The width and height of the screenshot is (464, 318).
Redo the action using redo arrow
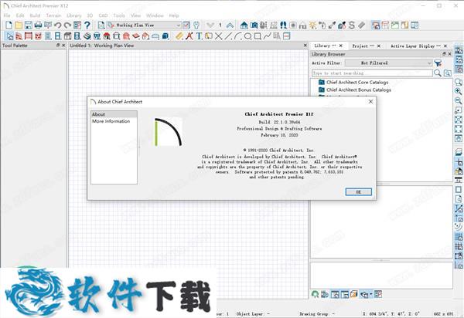[x=67, y=25]
